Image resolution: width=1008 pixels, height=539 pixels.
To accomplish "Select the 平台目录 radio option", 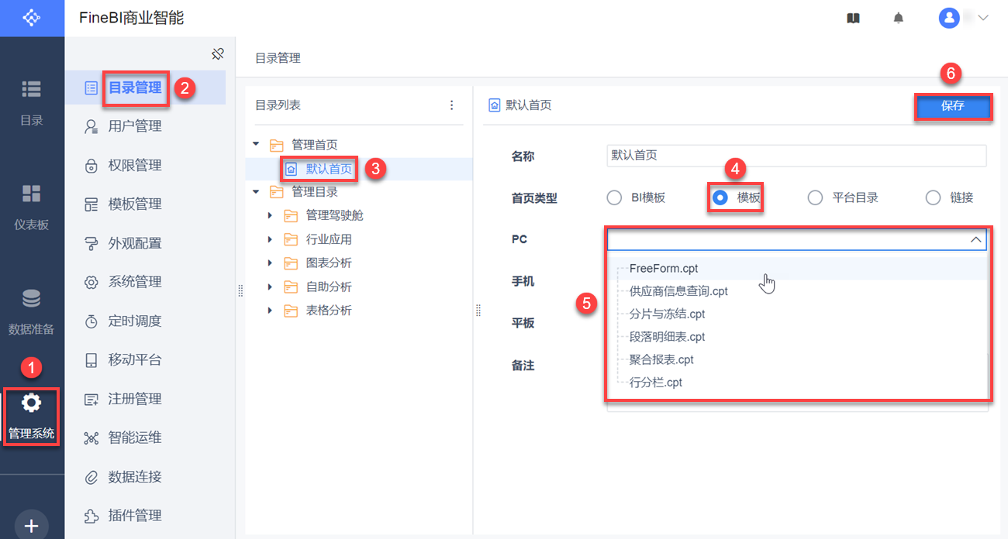I will click(815, 197).
